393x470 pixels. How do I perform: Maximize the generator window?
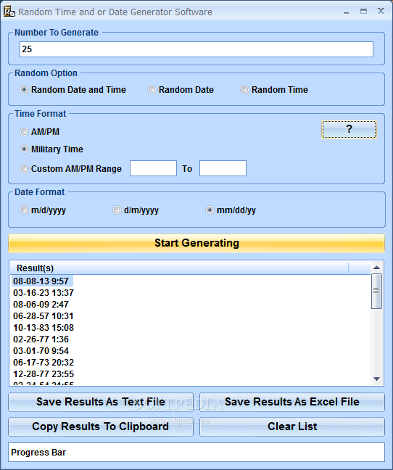[364, 12]
